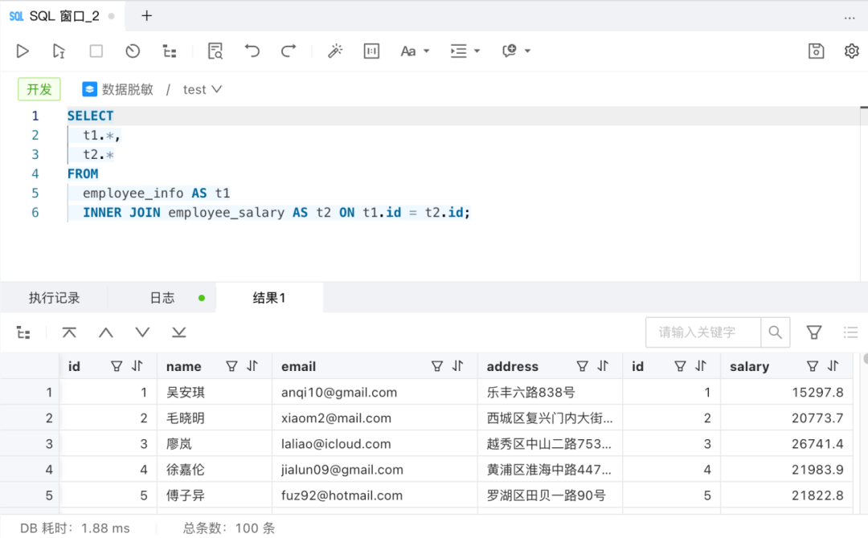
Task: Open the Aa text case dropdown
Action: (415, 51)
